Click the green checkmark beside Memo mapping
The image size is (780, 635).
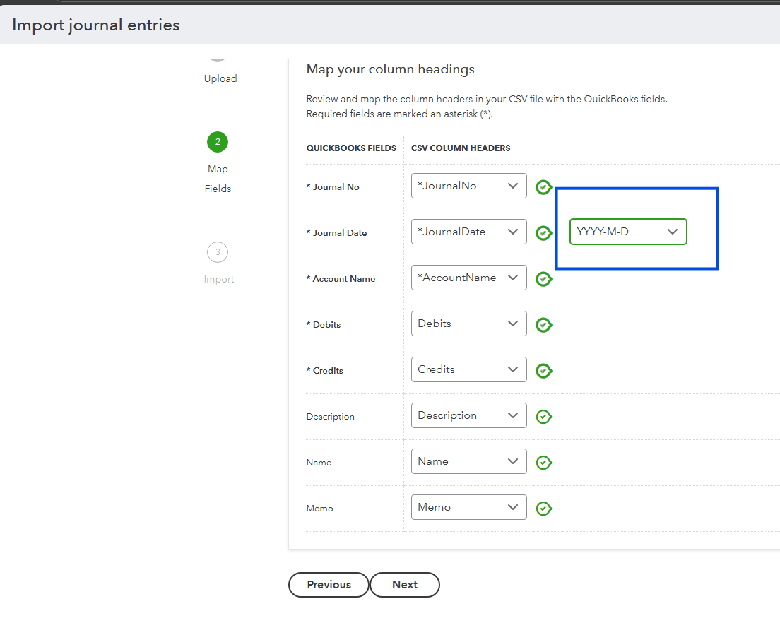(543, 508)
